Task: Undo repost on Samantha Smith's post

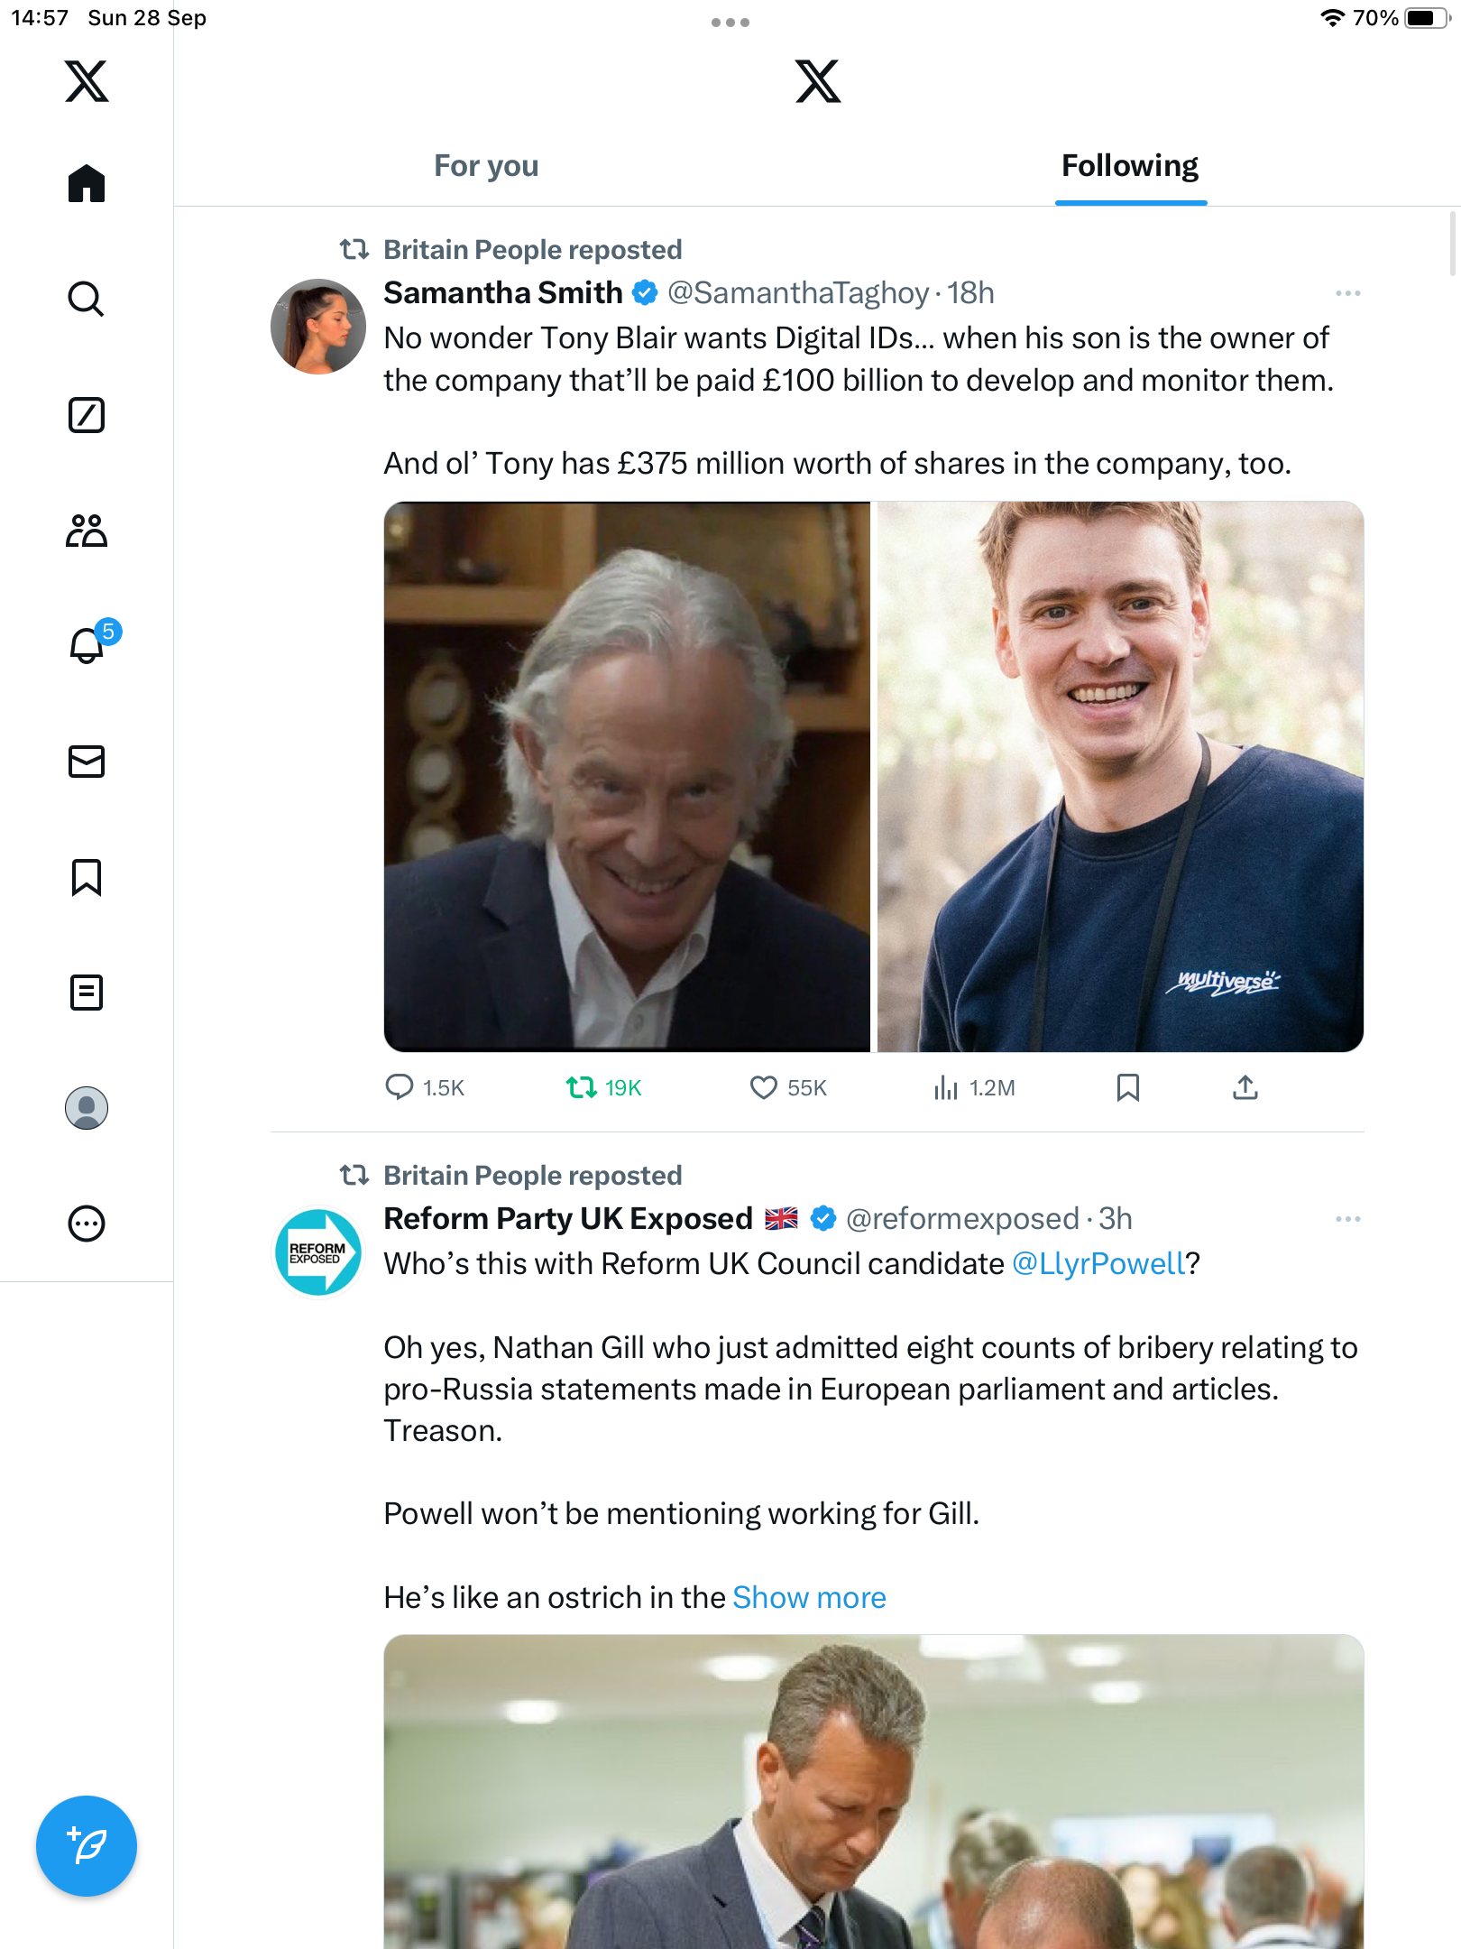Action: (x=582, y=1087)
